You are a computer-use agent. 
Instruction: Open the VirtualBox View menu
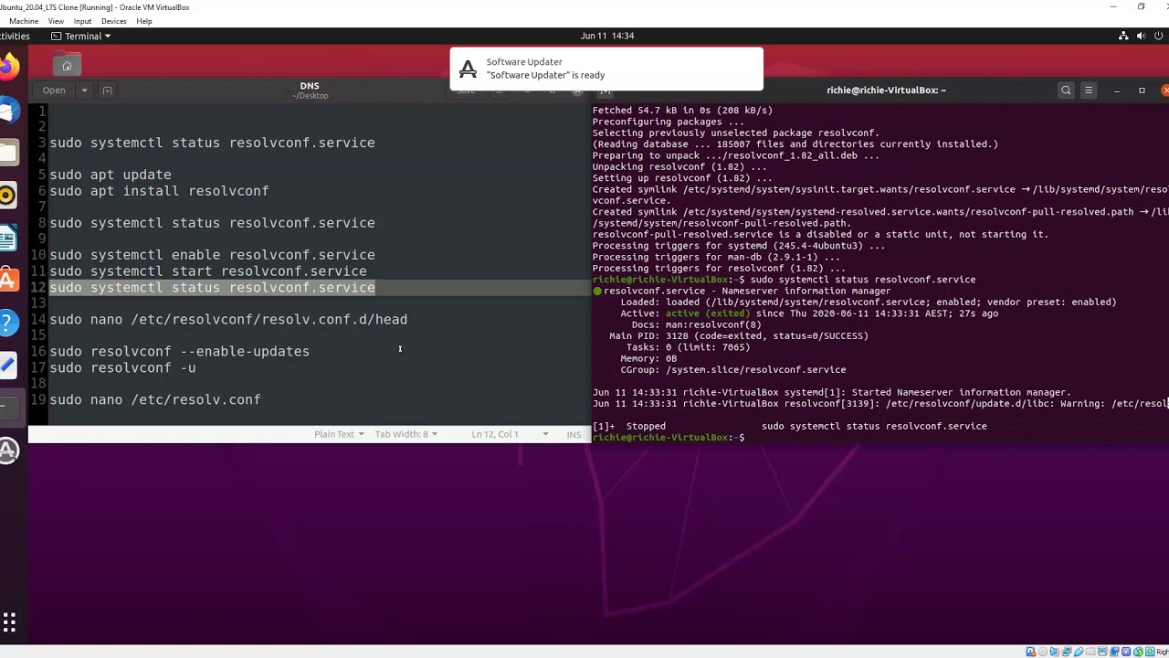[56, 21]
